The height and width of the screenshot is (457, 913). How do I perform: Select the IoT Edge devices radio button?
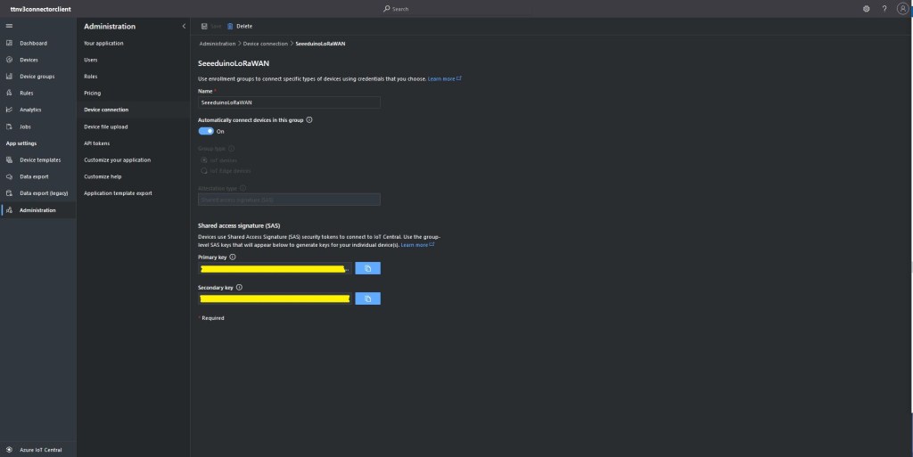[203, 169]
